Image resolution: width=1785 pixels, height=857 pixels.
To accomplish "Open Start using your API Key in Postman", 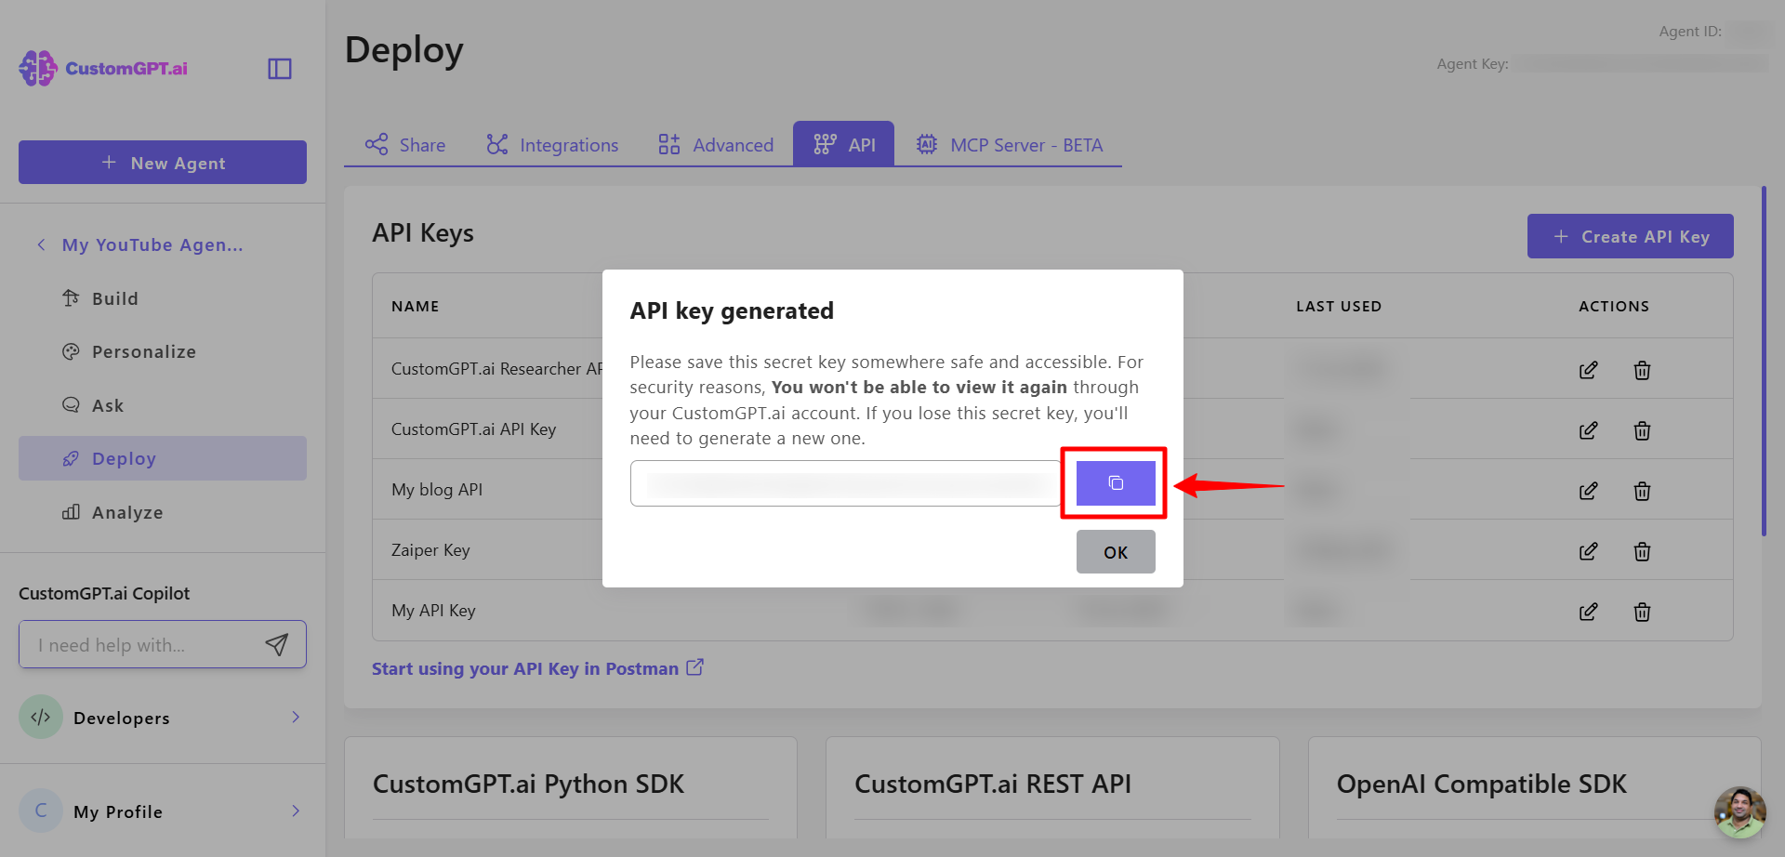I will point(537,668).
